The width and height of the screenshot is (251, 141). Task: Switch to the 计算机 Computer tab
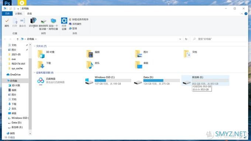(x=18, y=14)
